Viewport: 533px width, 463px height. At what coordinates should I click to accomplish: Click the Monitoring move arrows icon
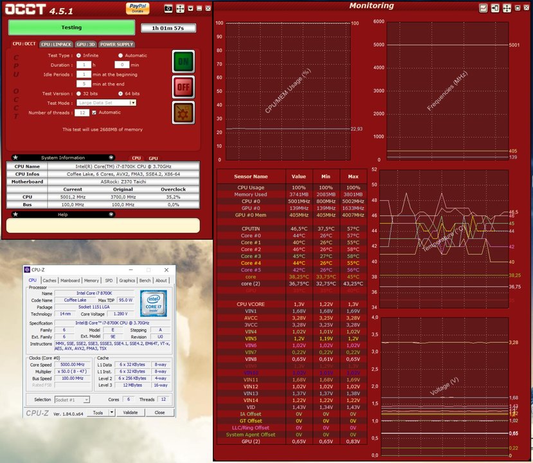pyautogui.click(x=507, y=8)
